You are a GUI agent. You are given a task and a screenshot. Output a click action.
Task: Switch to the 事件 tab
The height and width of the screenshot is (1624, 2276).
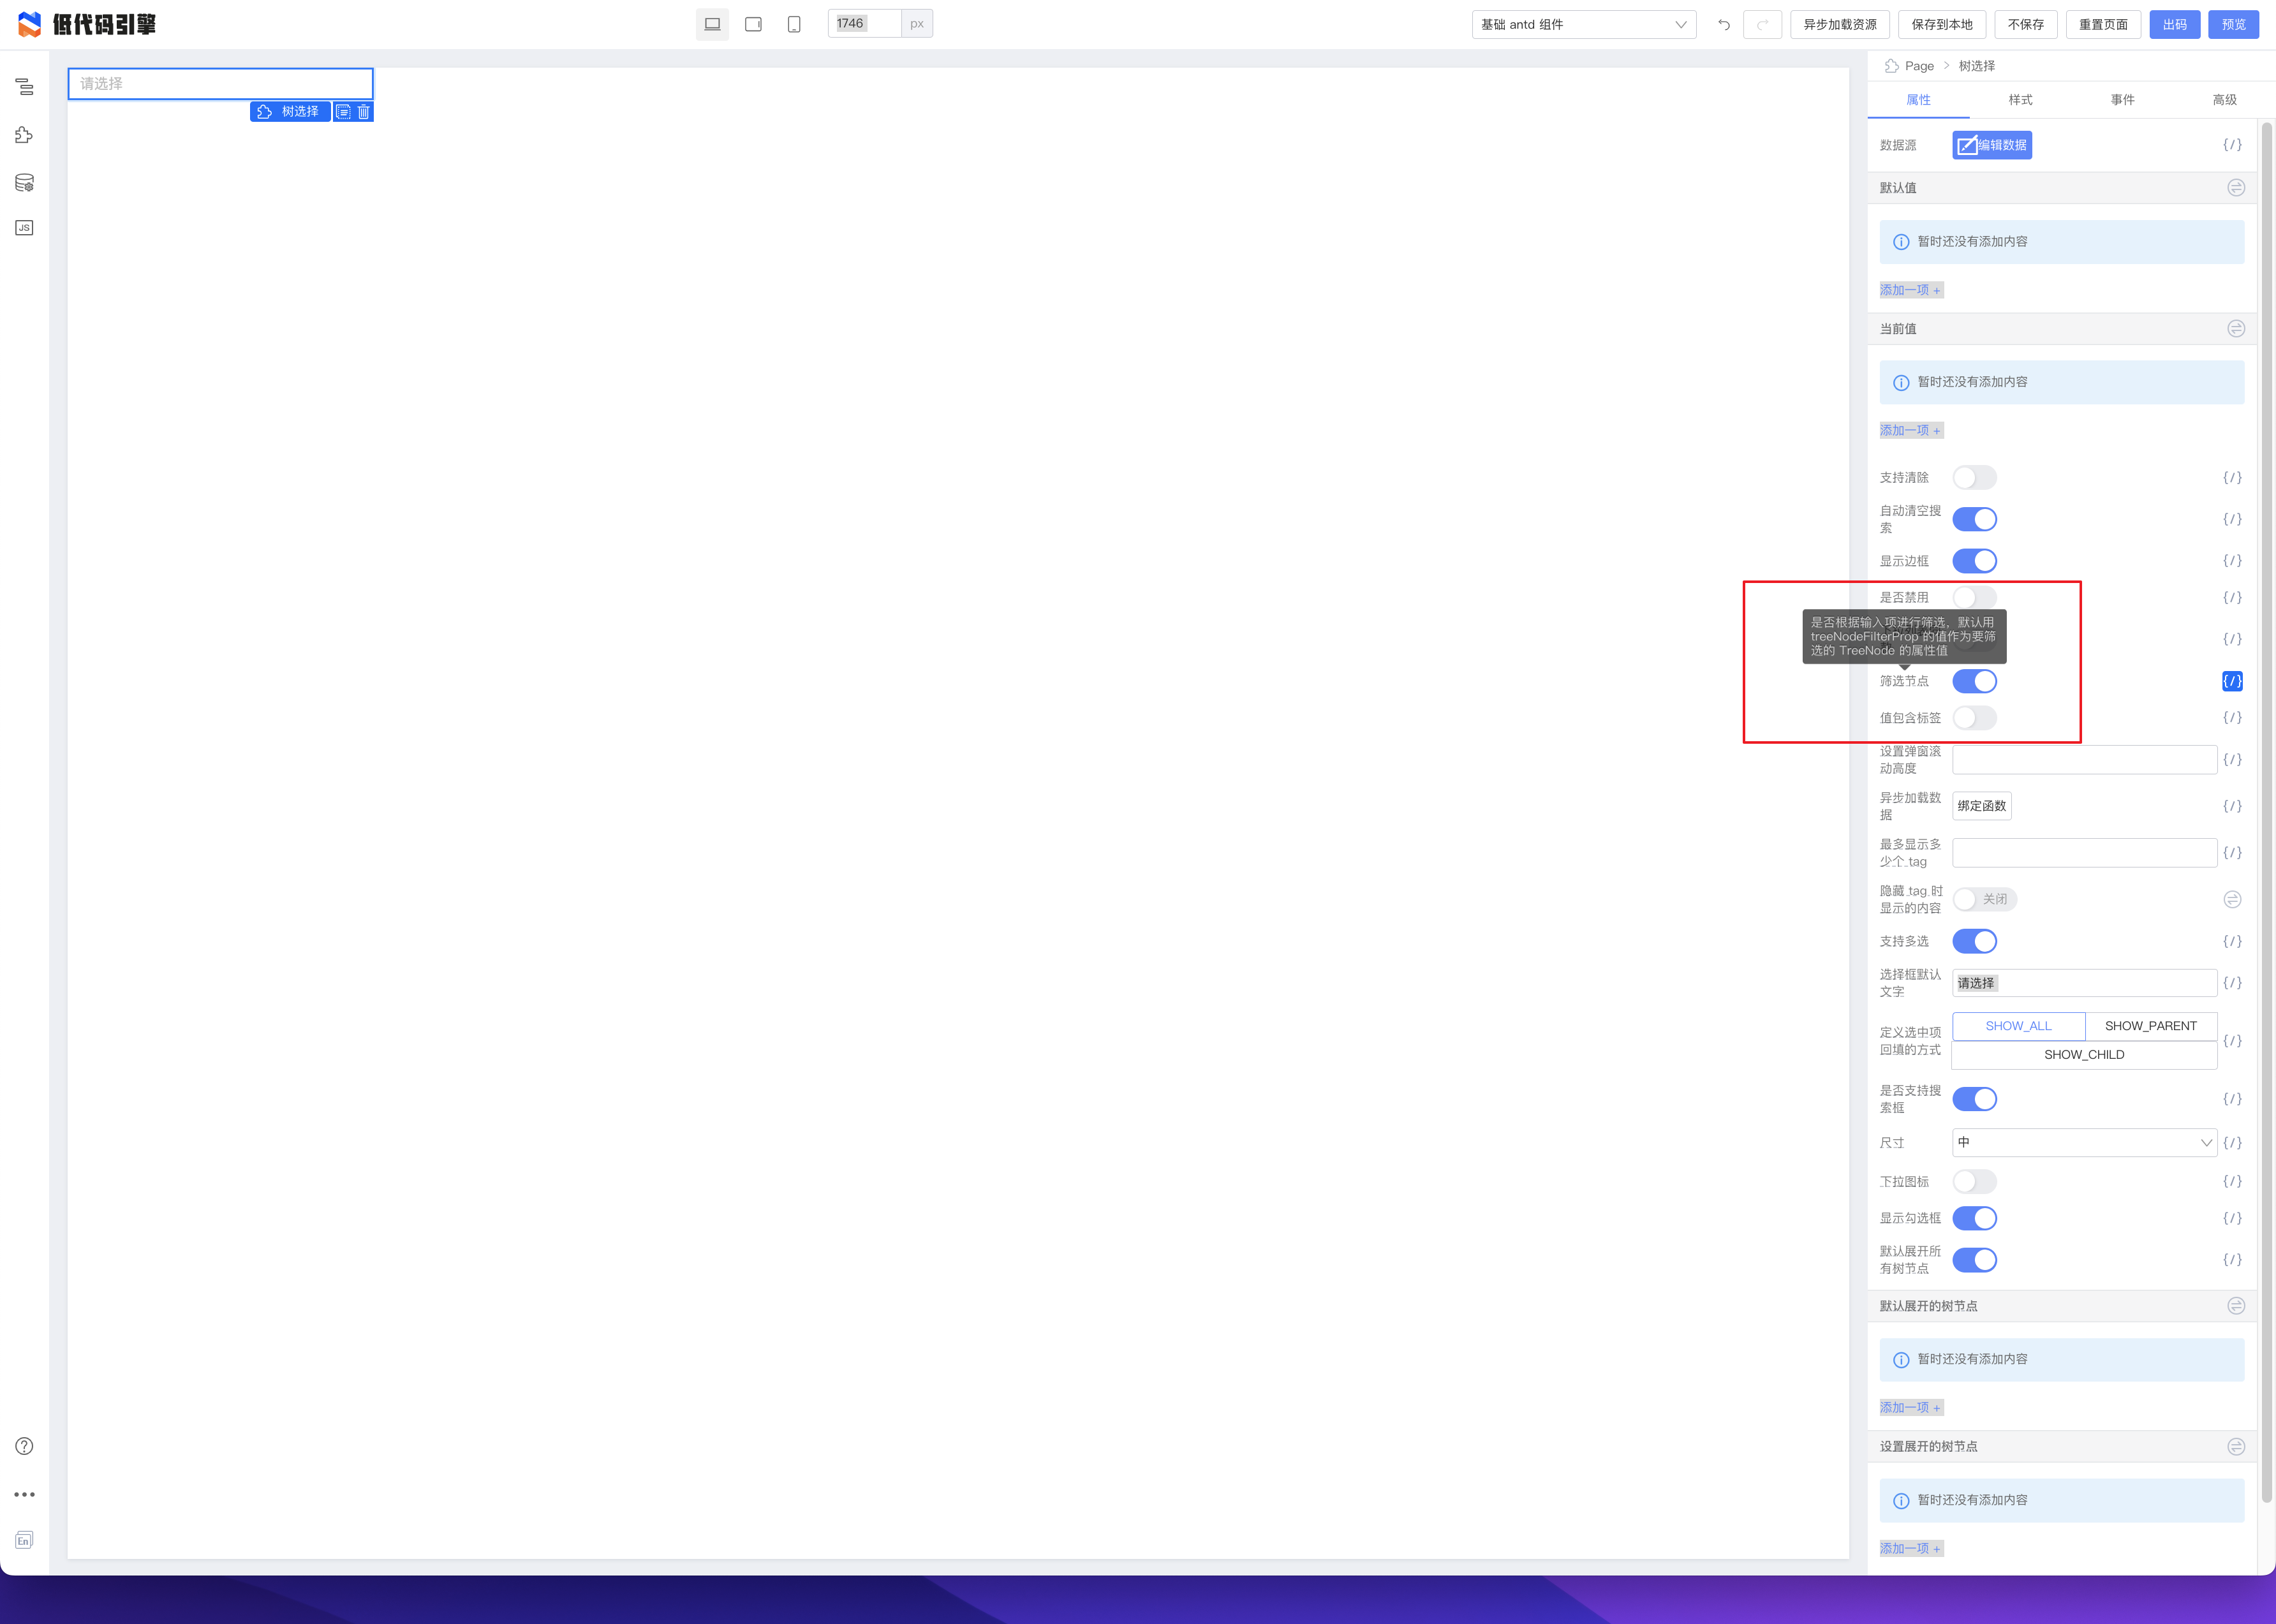(x=2123, y=100)
